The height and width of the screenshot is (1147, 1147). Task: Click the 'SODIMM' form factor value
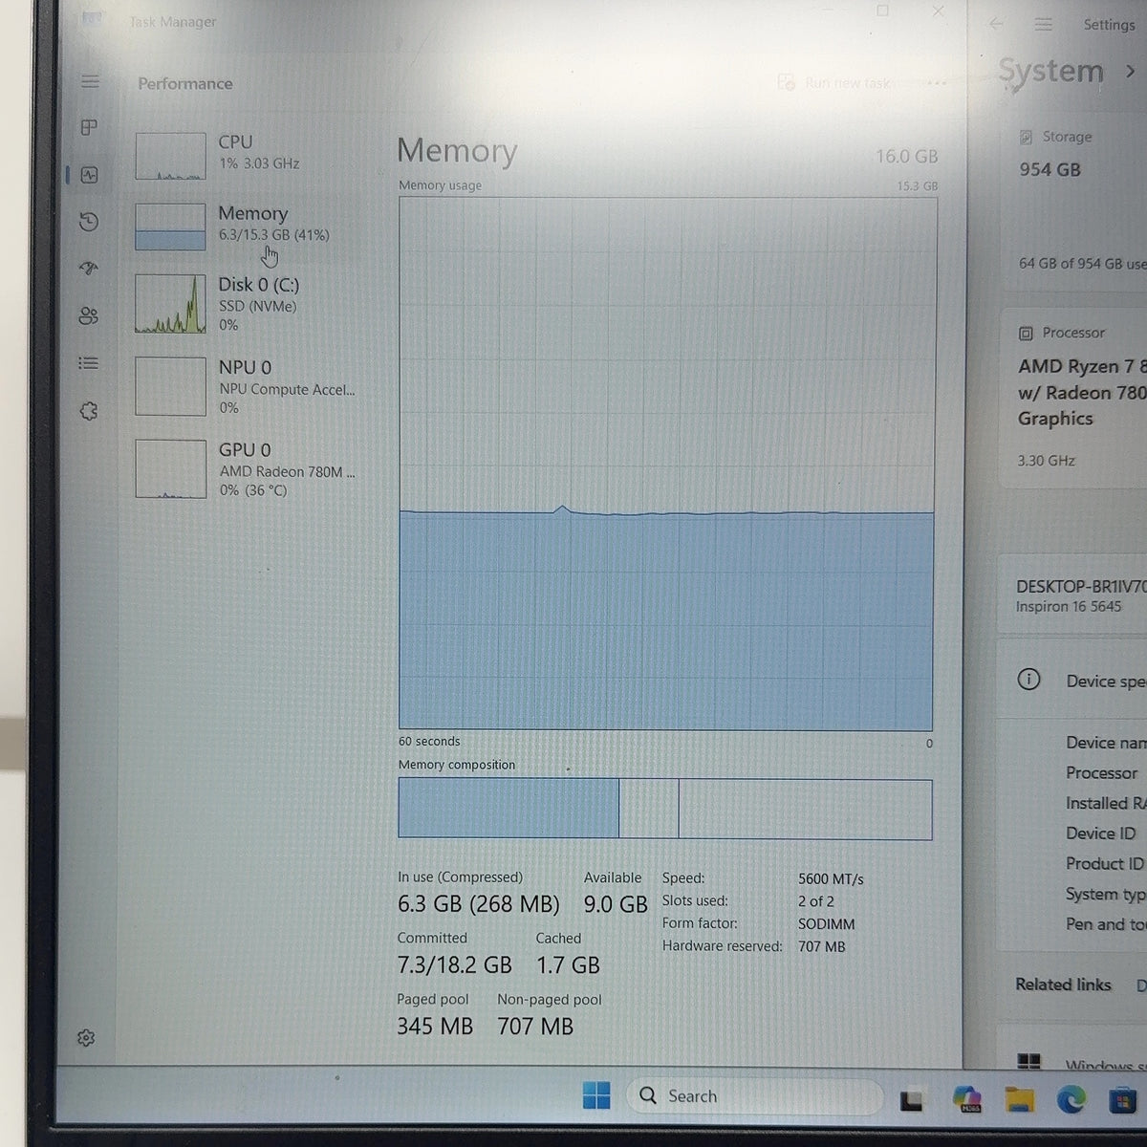tap(827, 924)
